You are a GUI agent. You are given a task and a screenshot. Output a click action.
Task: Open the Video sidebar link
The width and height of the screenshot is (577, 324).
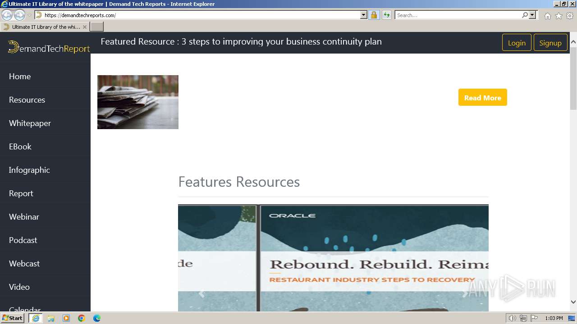[x=19, y=287]
